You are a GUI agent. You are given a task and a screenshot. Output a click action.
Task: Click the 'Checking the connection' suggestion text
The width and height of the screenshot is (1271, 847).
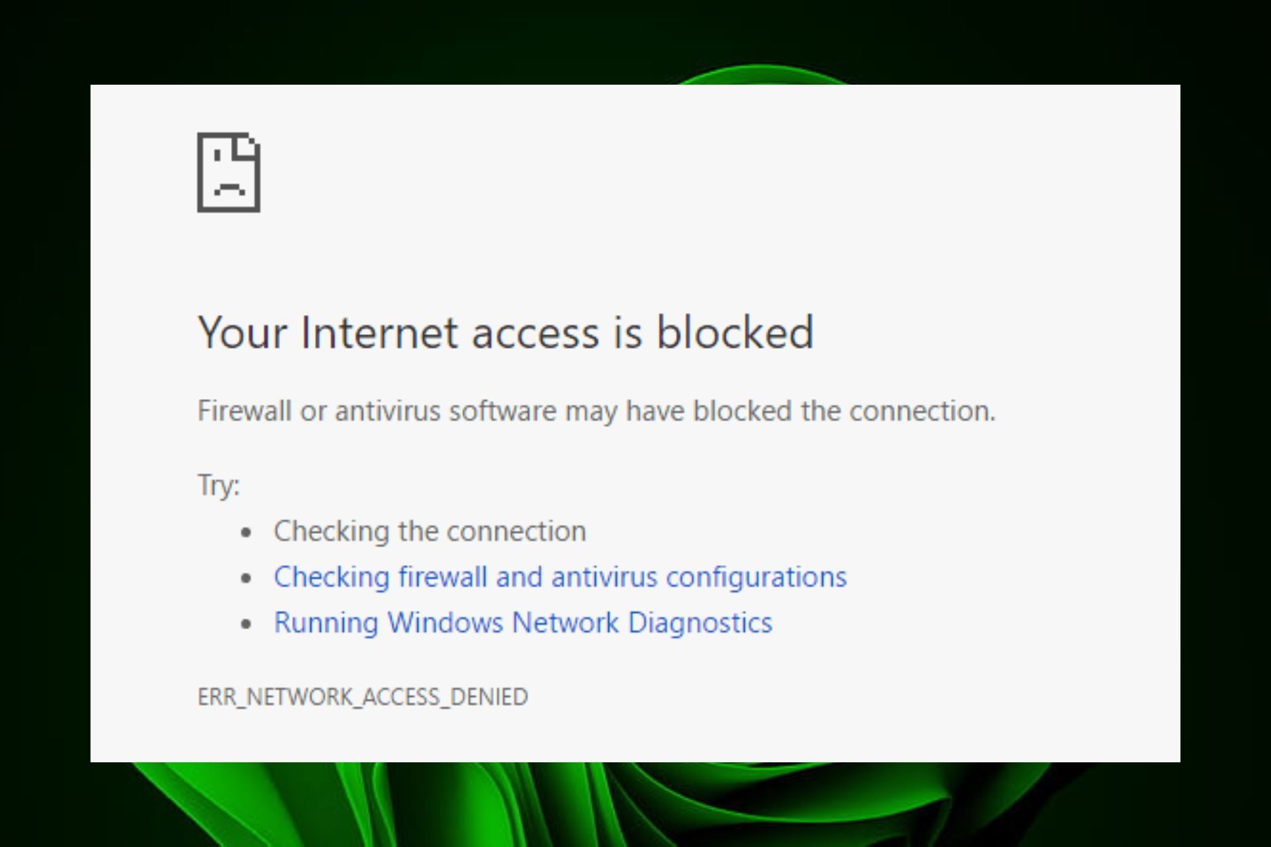click(430, 531)
